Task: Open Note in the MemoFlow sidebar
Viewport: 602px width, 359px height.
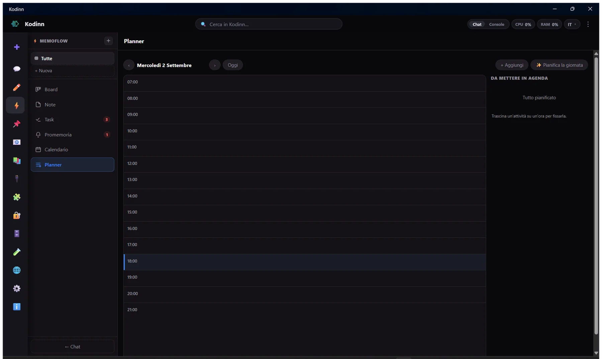Action: tap(73, 104)
